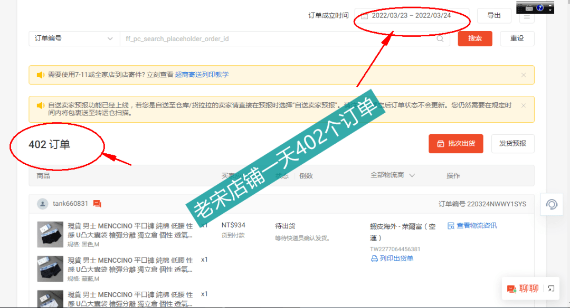Click the keyboard icon in top-right toolbar

(x=529, y=7)
